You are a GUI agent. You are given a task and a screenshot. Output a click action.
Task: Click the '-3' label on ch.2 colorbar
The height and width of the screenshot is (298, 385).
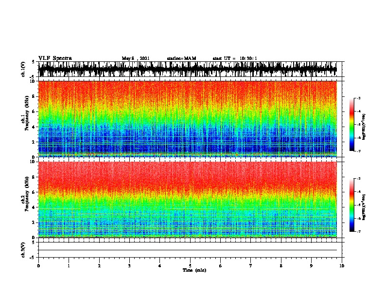tap(359, 179)
